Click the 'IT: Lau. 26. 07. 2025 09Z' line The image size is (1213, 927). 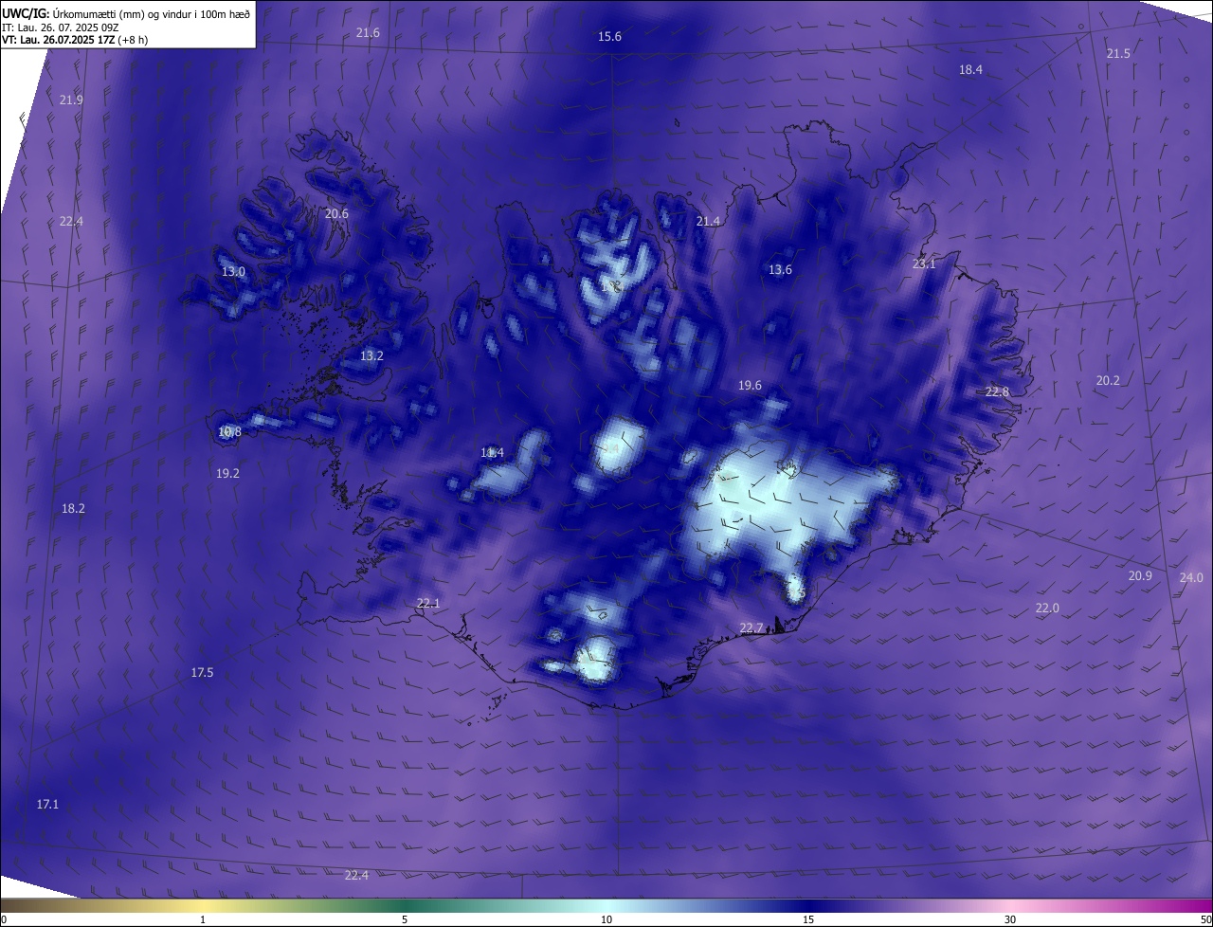60,27
